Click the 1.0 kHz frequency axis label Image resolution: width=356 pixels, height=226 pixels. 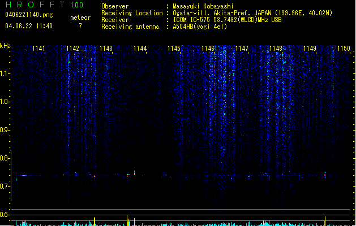coord(5,102)
